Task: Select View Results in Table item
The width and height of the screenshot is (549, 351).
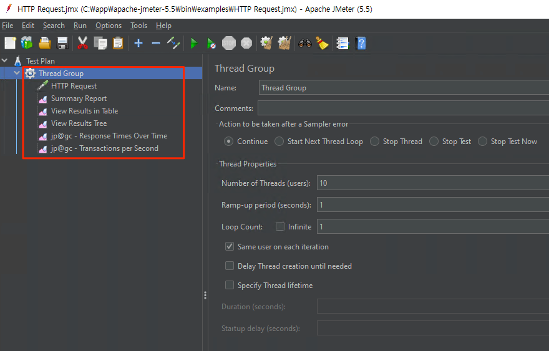Action: (84, 111)
